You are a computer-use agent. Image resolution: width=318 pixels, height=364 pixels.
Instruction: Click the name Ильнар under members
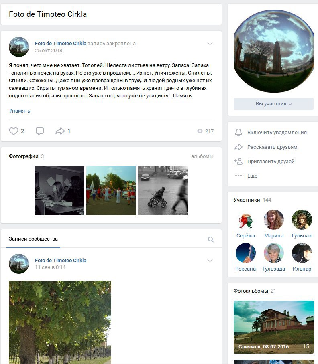point(302,269)
